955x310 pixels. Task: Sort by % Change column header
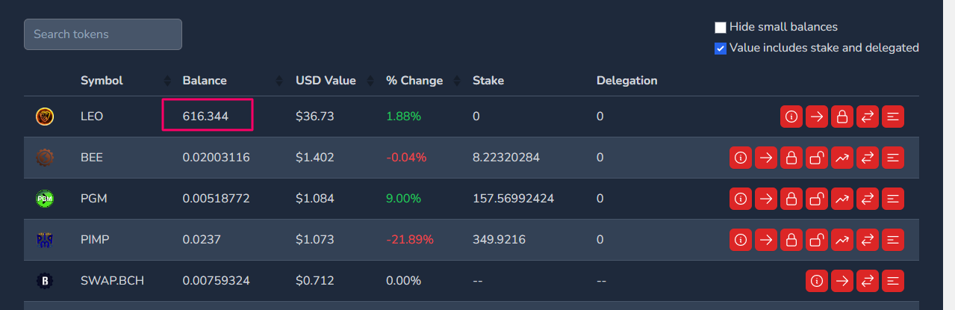point(414,81)
